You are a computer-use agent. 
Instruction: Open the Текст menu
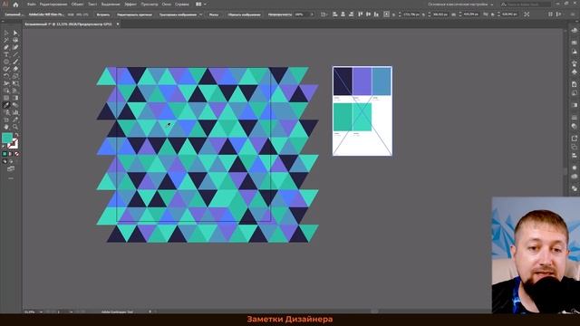coord(92,5)
